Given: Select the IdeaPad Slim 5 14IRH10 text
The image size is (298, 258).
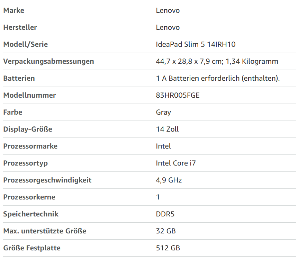Looking at the screenshot, I should [x=196, y=44].
